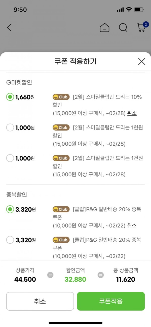Tap the back arrow icon
The image size is (151, 327).
click(x=9, y=27)
